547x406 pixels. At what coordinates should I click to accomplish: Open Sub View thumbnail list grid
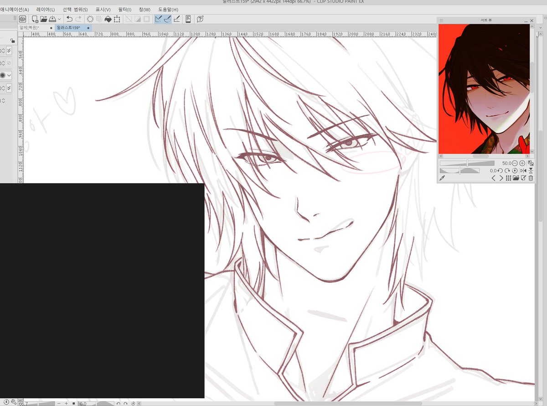tap(509, 178)
